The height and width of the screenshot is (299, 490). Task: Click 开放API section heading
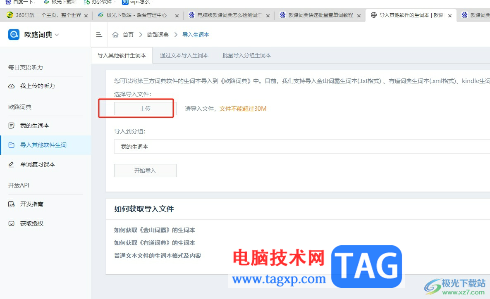tap(19, 185)
